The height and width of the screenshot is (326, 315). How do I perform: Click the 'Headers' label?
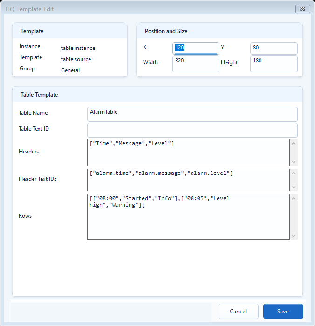[29, 152]
